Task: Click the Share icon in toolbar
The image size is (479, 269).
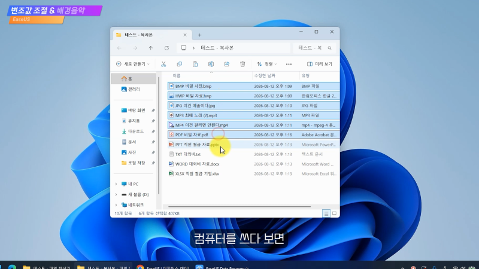Action: click(227, 64)
